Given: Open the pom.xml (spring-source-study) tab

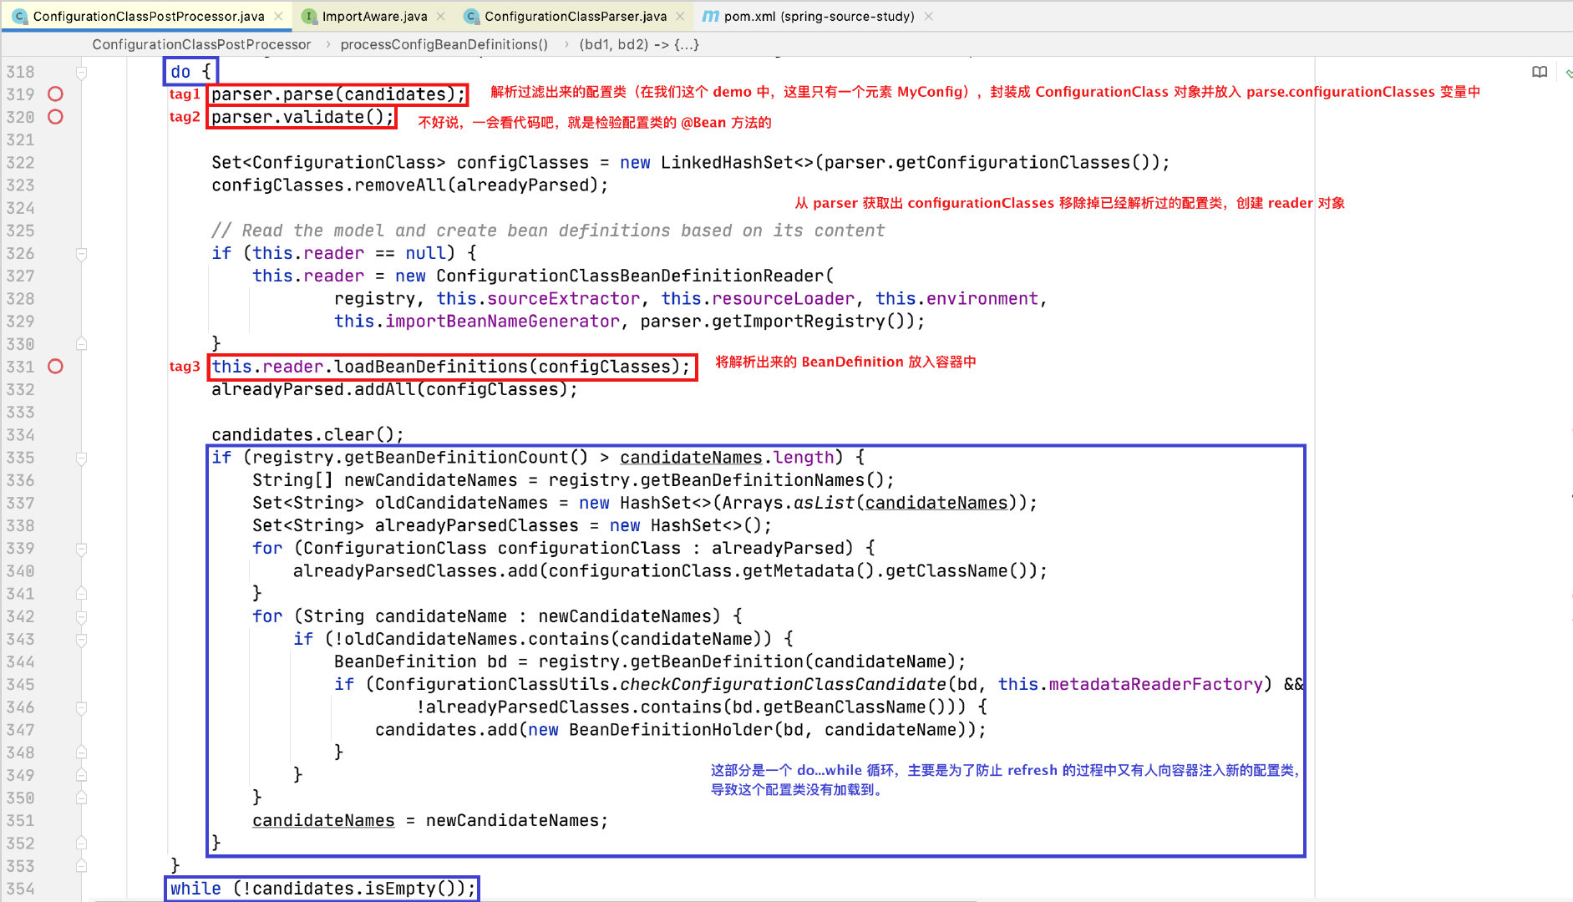Looking at the screenshot, I should tap(819, 16).
